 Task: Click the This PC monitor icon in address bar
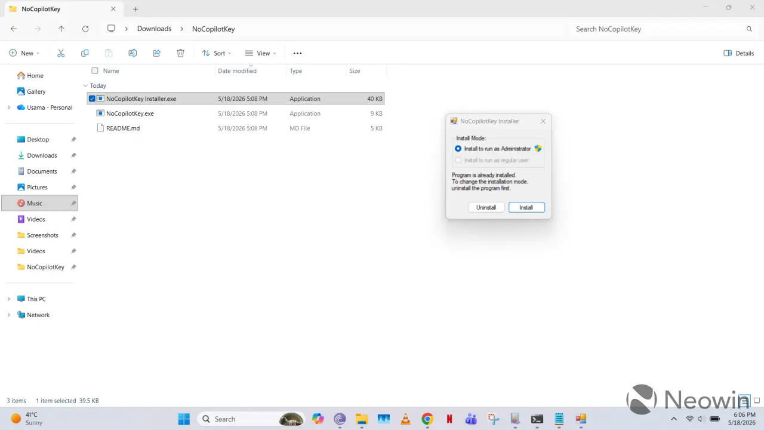click(x=111, y=29)
